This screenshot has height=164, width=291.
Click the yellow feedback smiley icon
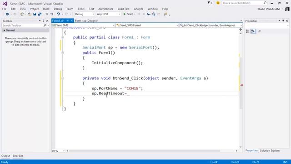[218, 3]
